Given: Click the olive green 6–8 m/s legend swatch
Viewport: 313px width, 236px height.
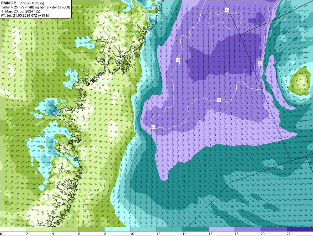Looking at the screenshot, I should [91, 229].
